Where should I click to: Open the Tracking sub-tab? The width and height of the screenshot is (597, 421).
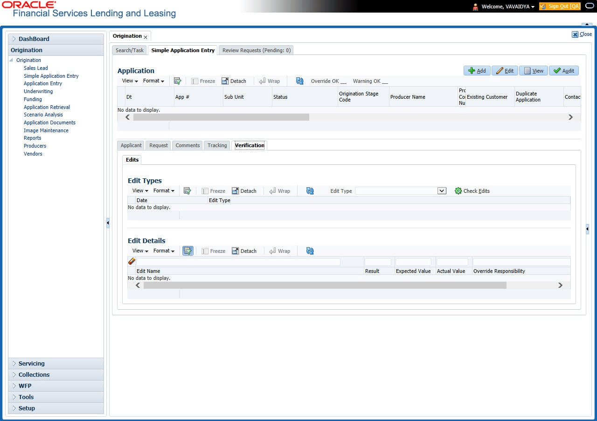(217, 145)
